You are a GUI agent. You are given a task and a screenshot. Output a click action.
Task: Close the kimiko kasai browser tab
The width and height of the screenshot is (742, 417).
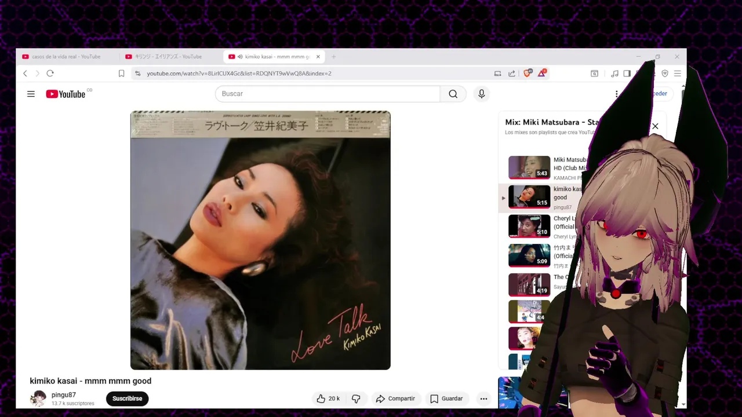pyautogui.click(x=318, y=57)
